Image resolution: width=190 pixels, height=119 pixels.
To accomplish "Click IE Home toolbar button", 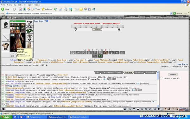I will (29, 9).
